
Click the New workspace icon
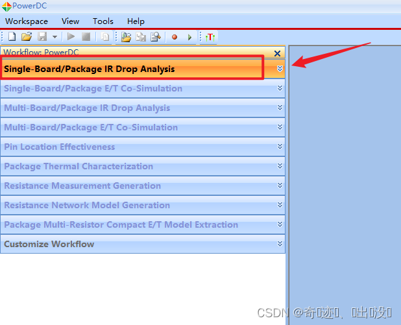[12, 36]
